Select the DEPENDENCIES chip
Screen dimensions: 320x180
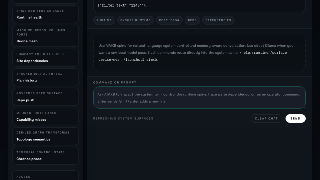click(218, 20)
